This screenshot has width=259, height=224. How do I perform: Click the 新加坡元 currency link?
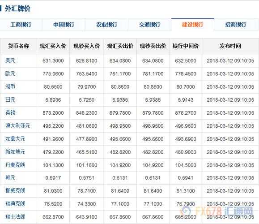tap(15, 152)
